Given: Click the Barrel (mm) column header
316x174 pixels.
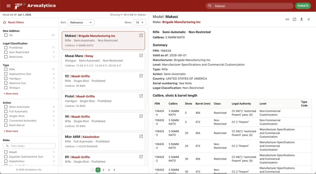Looking at the screenshot, I should (203, 104).
